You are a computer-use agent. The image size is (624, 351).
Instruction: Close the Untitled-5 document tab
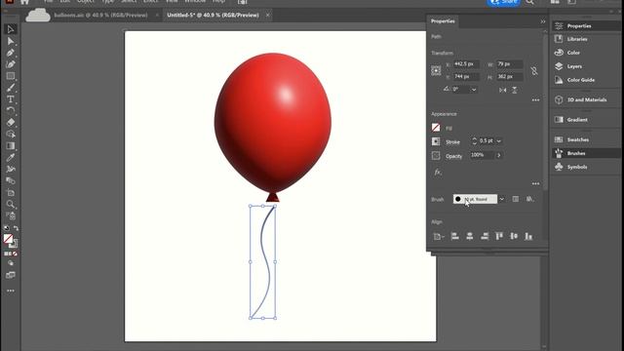(267, 16)
